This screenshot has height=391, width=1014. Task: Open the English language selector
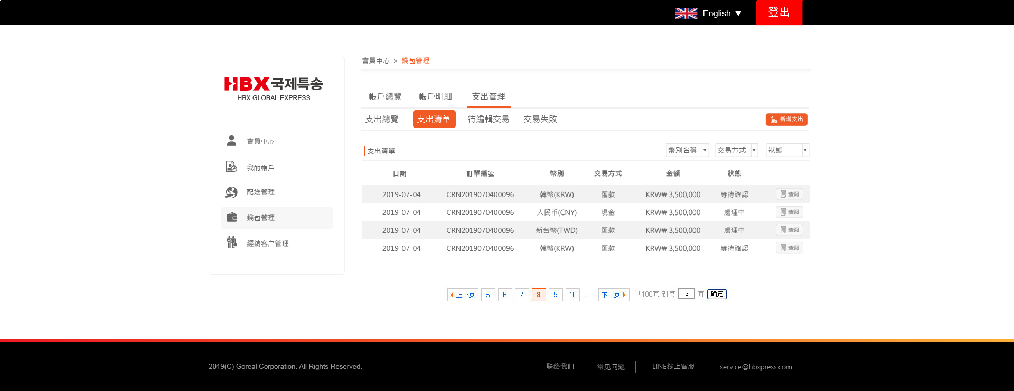click(721, 13)
